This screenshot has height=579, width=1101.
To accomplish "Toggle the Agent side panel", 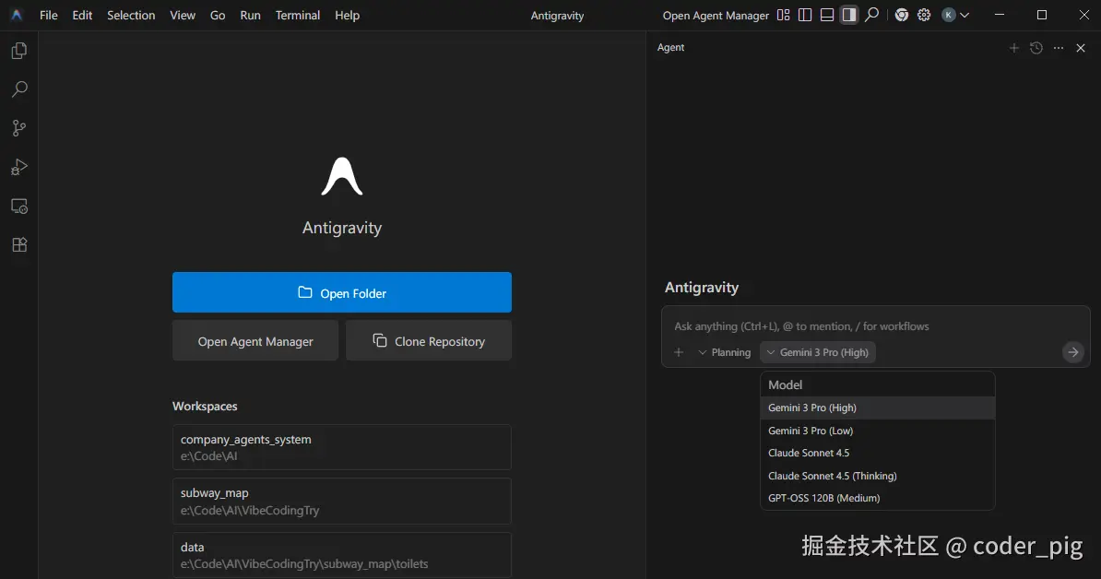I will pos(849,16).
